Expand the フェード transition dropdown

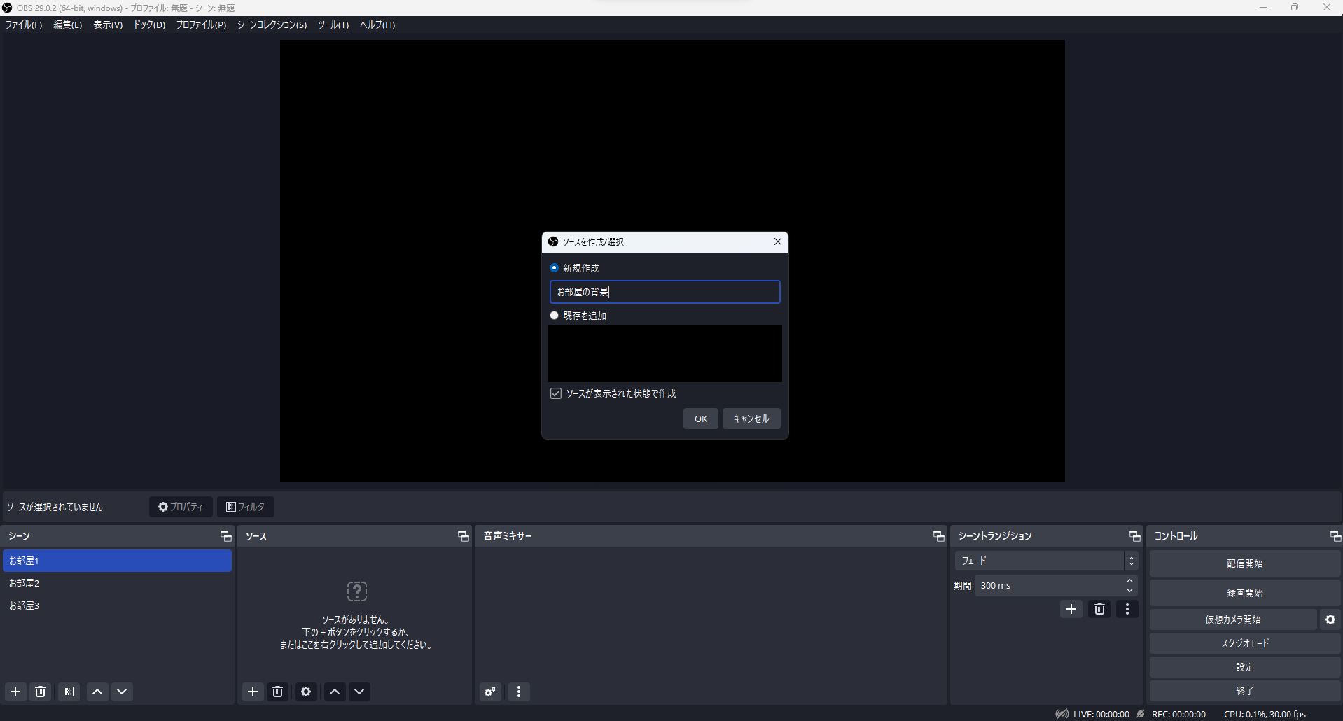(1131, 561)
